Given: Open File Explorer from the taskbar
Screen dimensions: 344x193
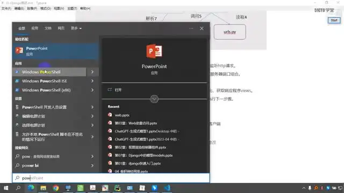Looking at the screenshot, I should (43, 188).
